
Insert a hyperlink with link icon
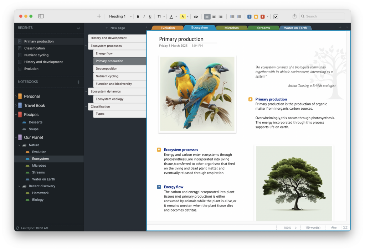coord(196,16)
